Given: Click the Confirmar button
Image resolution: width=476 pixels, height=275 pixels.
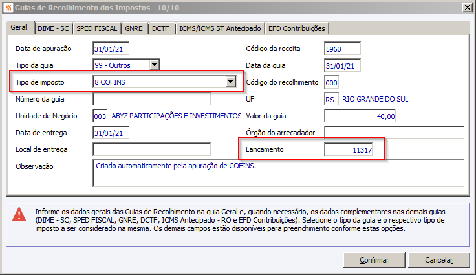Looking at the screenshot, I should 374,260.
